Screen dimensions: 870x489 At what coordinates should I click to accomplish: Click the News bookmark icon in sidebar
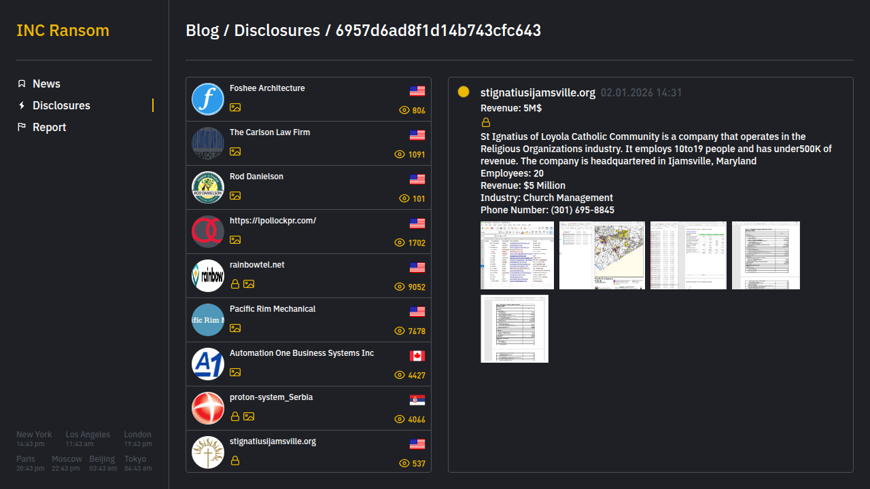coord(22,84)
